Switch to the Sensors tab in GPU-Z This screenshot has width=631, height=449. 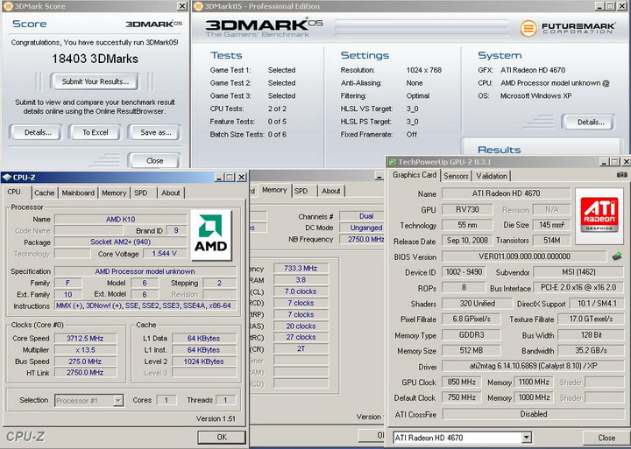coord(456,176)
